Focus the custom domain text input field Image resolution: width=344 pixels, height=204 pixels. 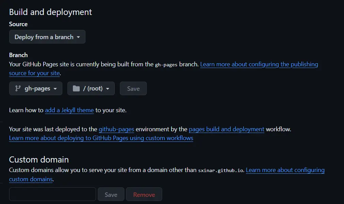coord(53,194)
